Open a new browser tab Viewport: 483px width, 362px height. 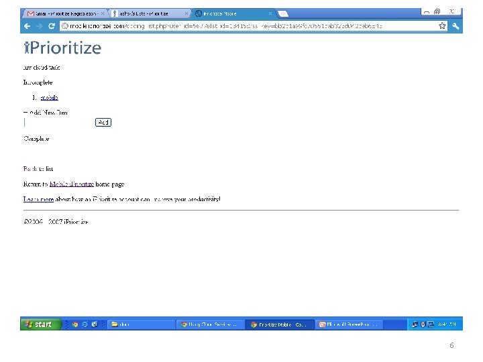[x=283, y=13]
